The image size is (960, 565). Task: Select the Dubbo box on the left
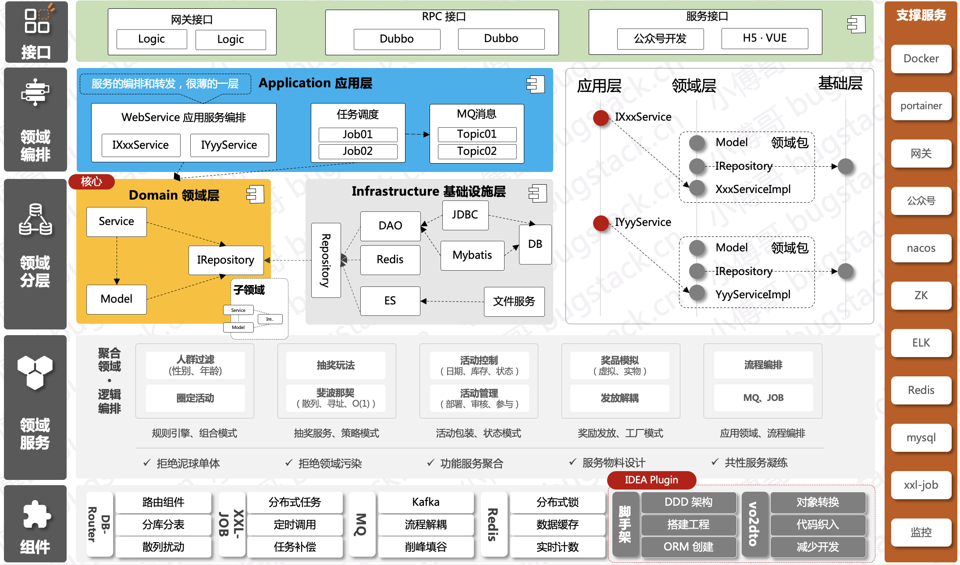[x=397, y=39]
